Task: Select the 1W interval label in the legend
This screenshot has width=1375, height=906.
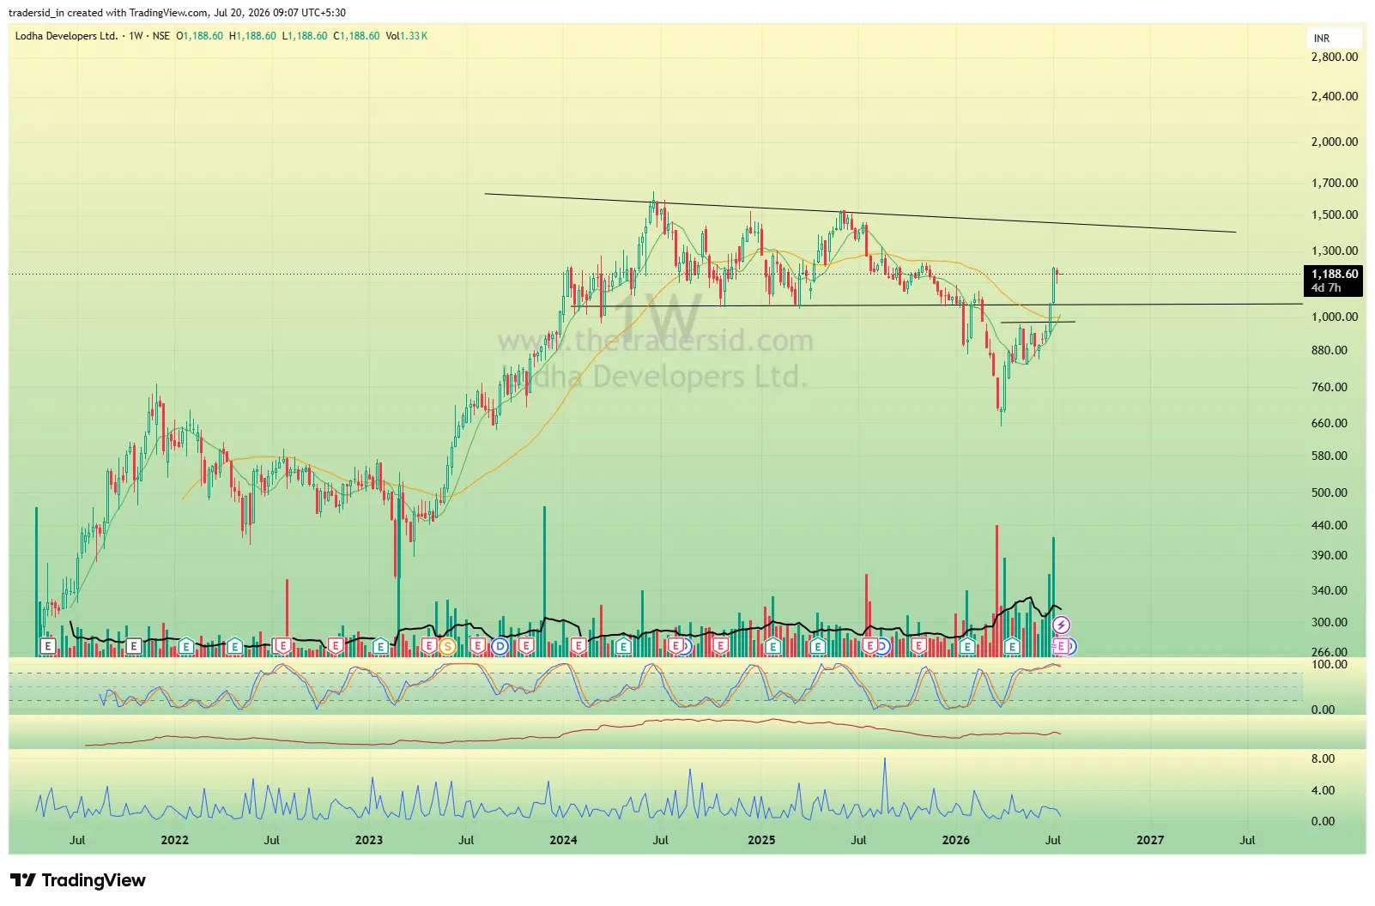Action: coord(136,36)
